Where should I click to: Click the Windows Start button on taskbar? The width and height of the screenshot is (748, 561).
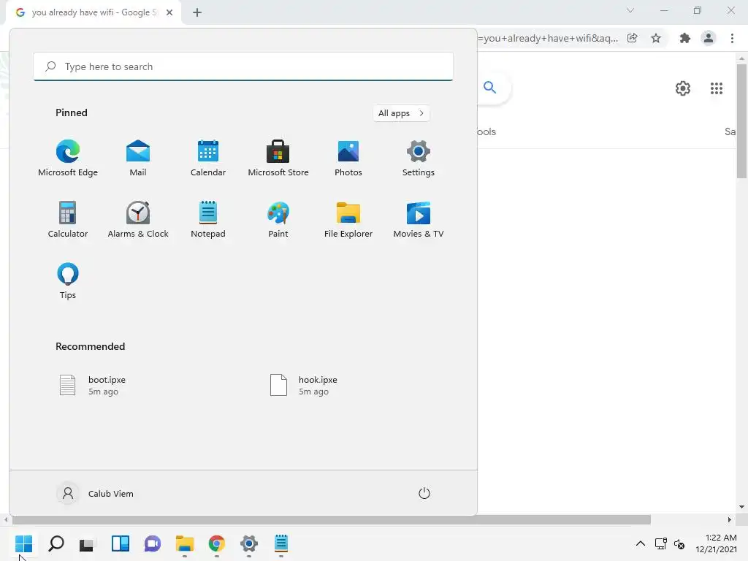click(x=24, y=543)
